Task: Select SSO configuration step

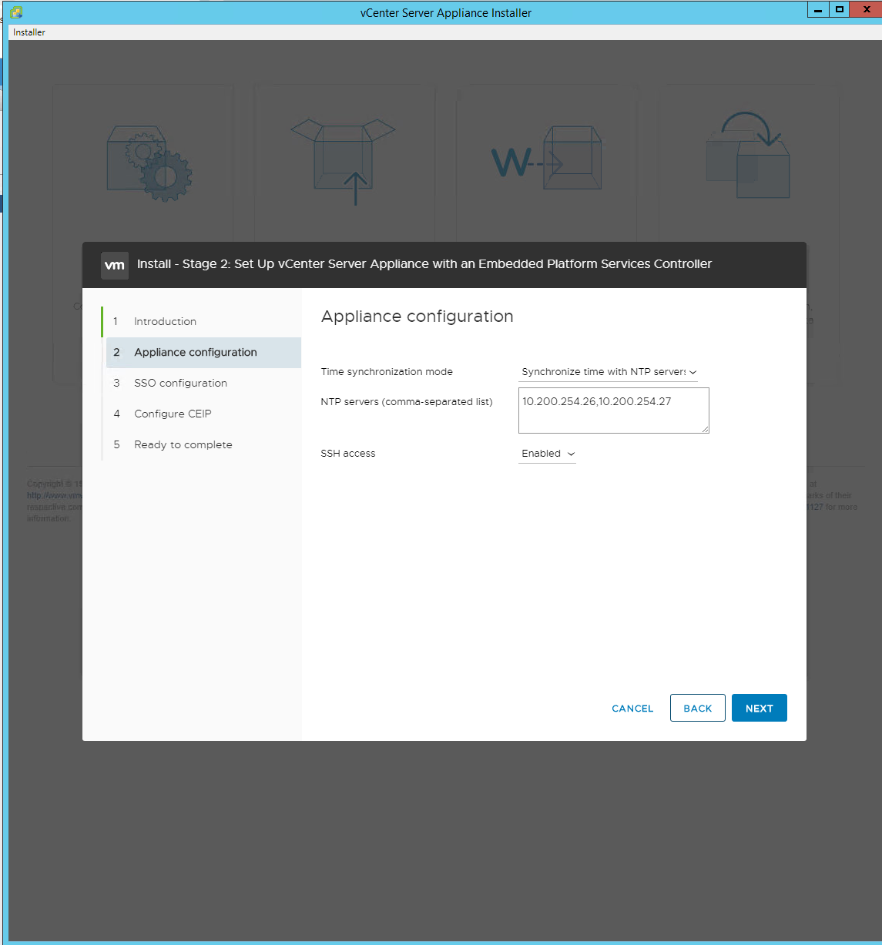Action: pyautogui.click(x=180, y=384)
